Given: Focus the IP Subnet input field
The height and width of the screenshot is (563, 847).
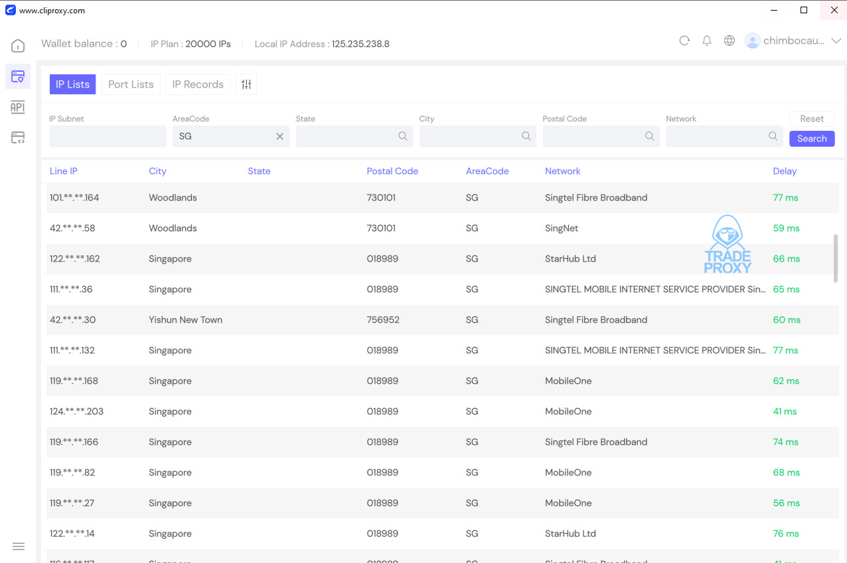Looking at the screenshot, I should pyautogui.click(x=108, y=136).
